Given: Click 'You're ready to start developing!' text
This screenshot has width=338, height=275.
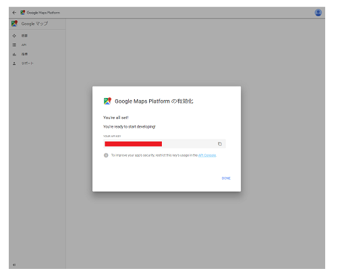Looking at the screenshot, I should click(130, 127).
